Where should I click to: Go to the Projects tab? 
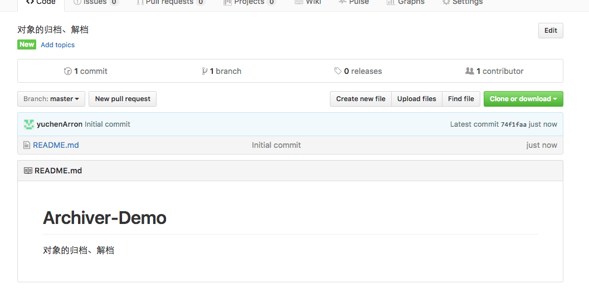click(x=250, y=3)
